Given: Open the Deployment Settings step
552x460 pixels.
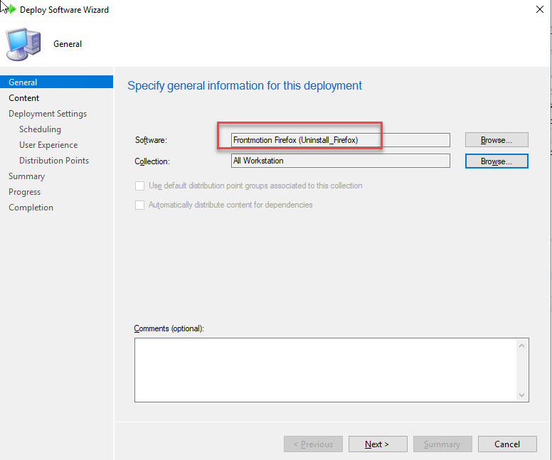Looking at the screenshot, I should coord(48,114).
